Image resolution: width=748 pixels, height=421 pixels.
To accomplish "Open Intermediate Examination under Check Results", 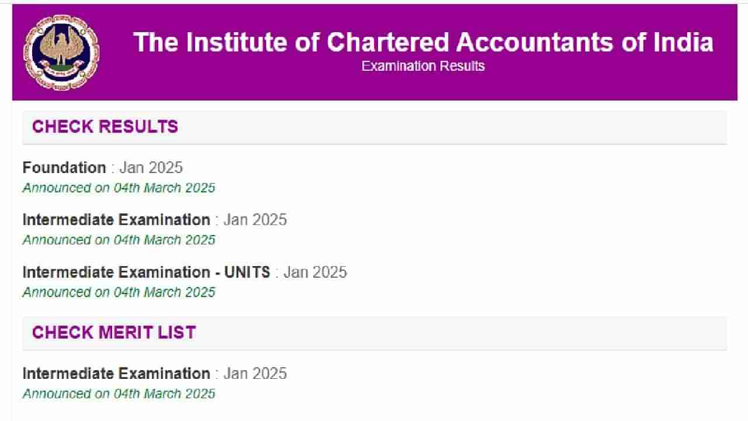I will pos(116,220).
